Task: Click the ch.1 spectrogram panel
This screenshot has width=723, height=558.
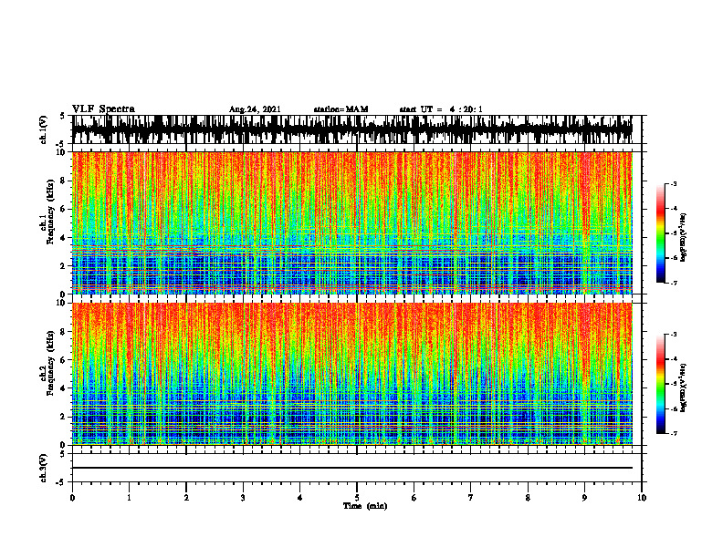Action: (x=352, y=222)
